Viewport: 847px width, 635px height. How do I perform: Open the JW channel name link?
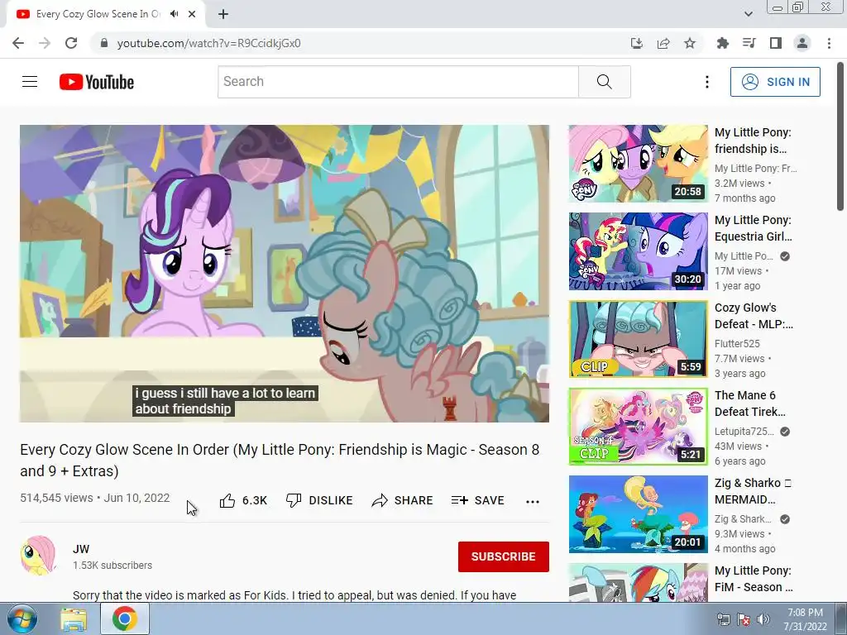81,549
